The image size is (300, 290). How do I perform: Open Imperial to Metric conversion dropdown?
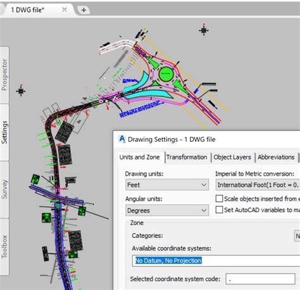tap(258, 185)
